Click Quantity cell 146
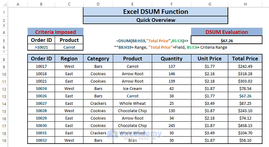 [171, 74]
